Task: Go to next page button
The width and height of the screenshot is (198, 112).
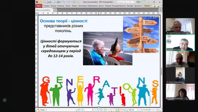Action: click(x=98, y=110)
